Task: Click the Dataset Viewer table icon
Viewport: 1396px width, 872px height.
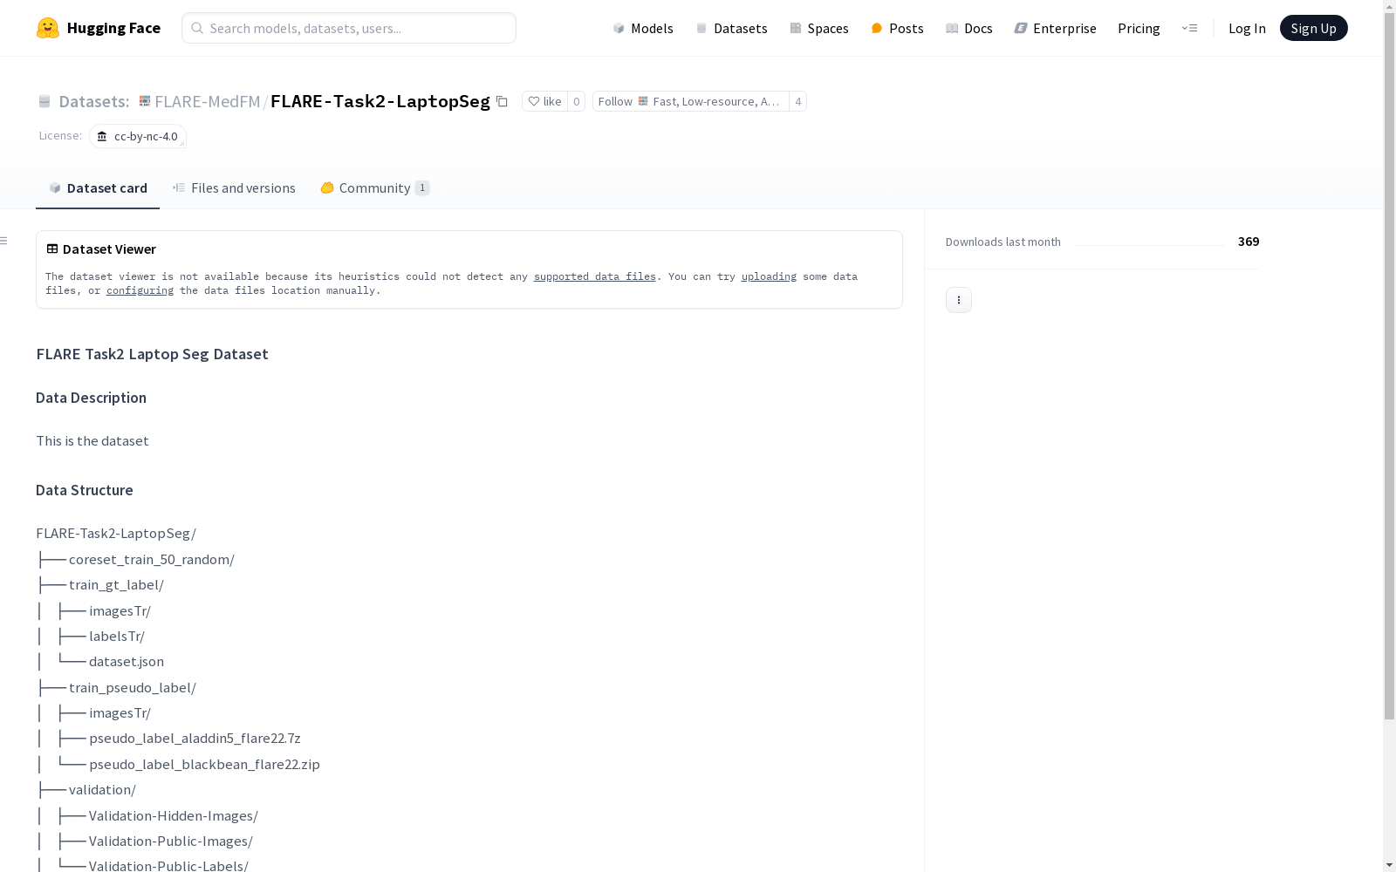Action: 52,249
